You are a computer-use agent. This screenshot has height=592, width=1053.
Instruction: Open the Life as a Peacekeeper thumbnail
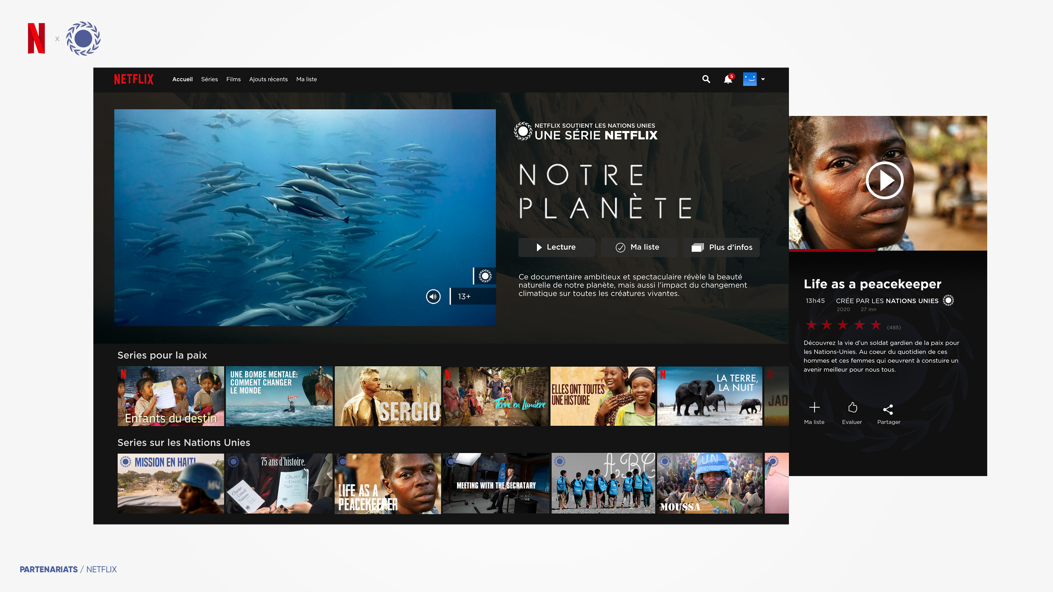pyautogui.click(x=387, y=483)
